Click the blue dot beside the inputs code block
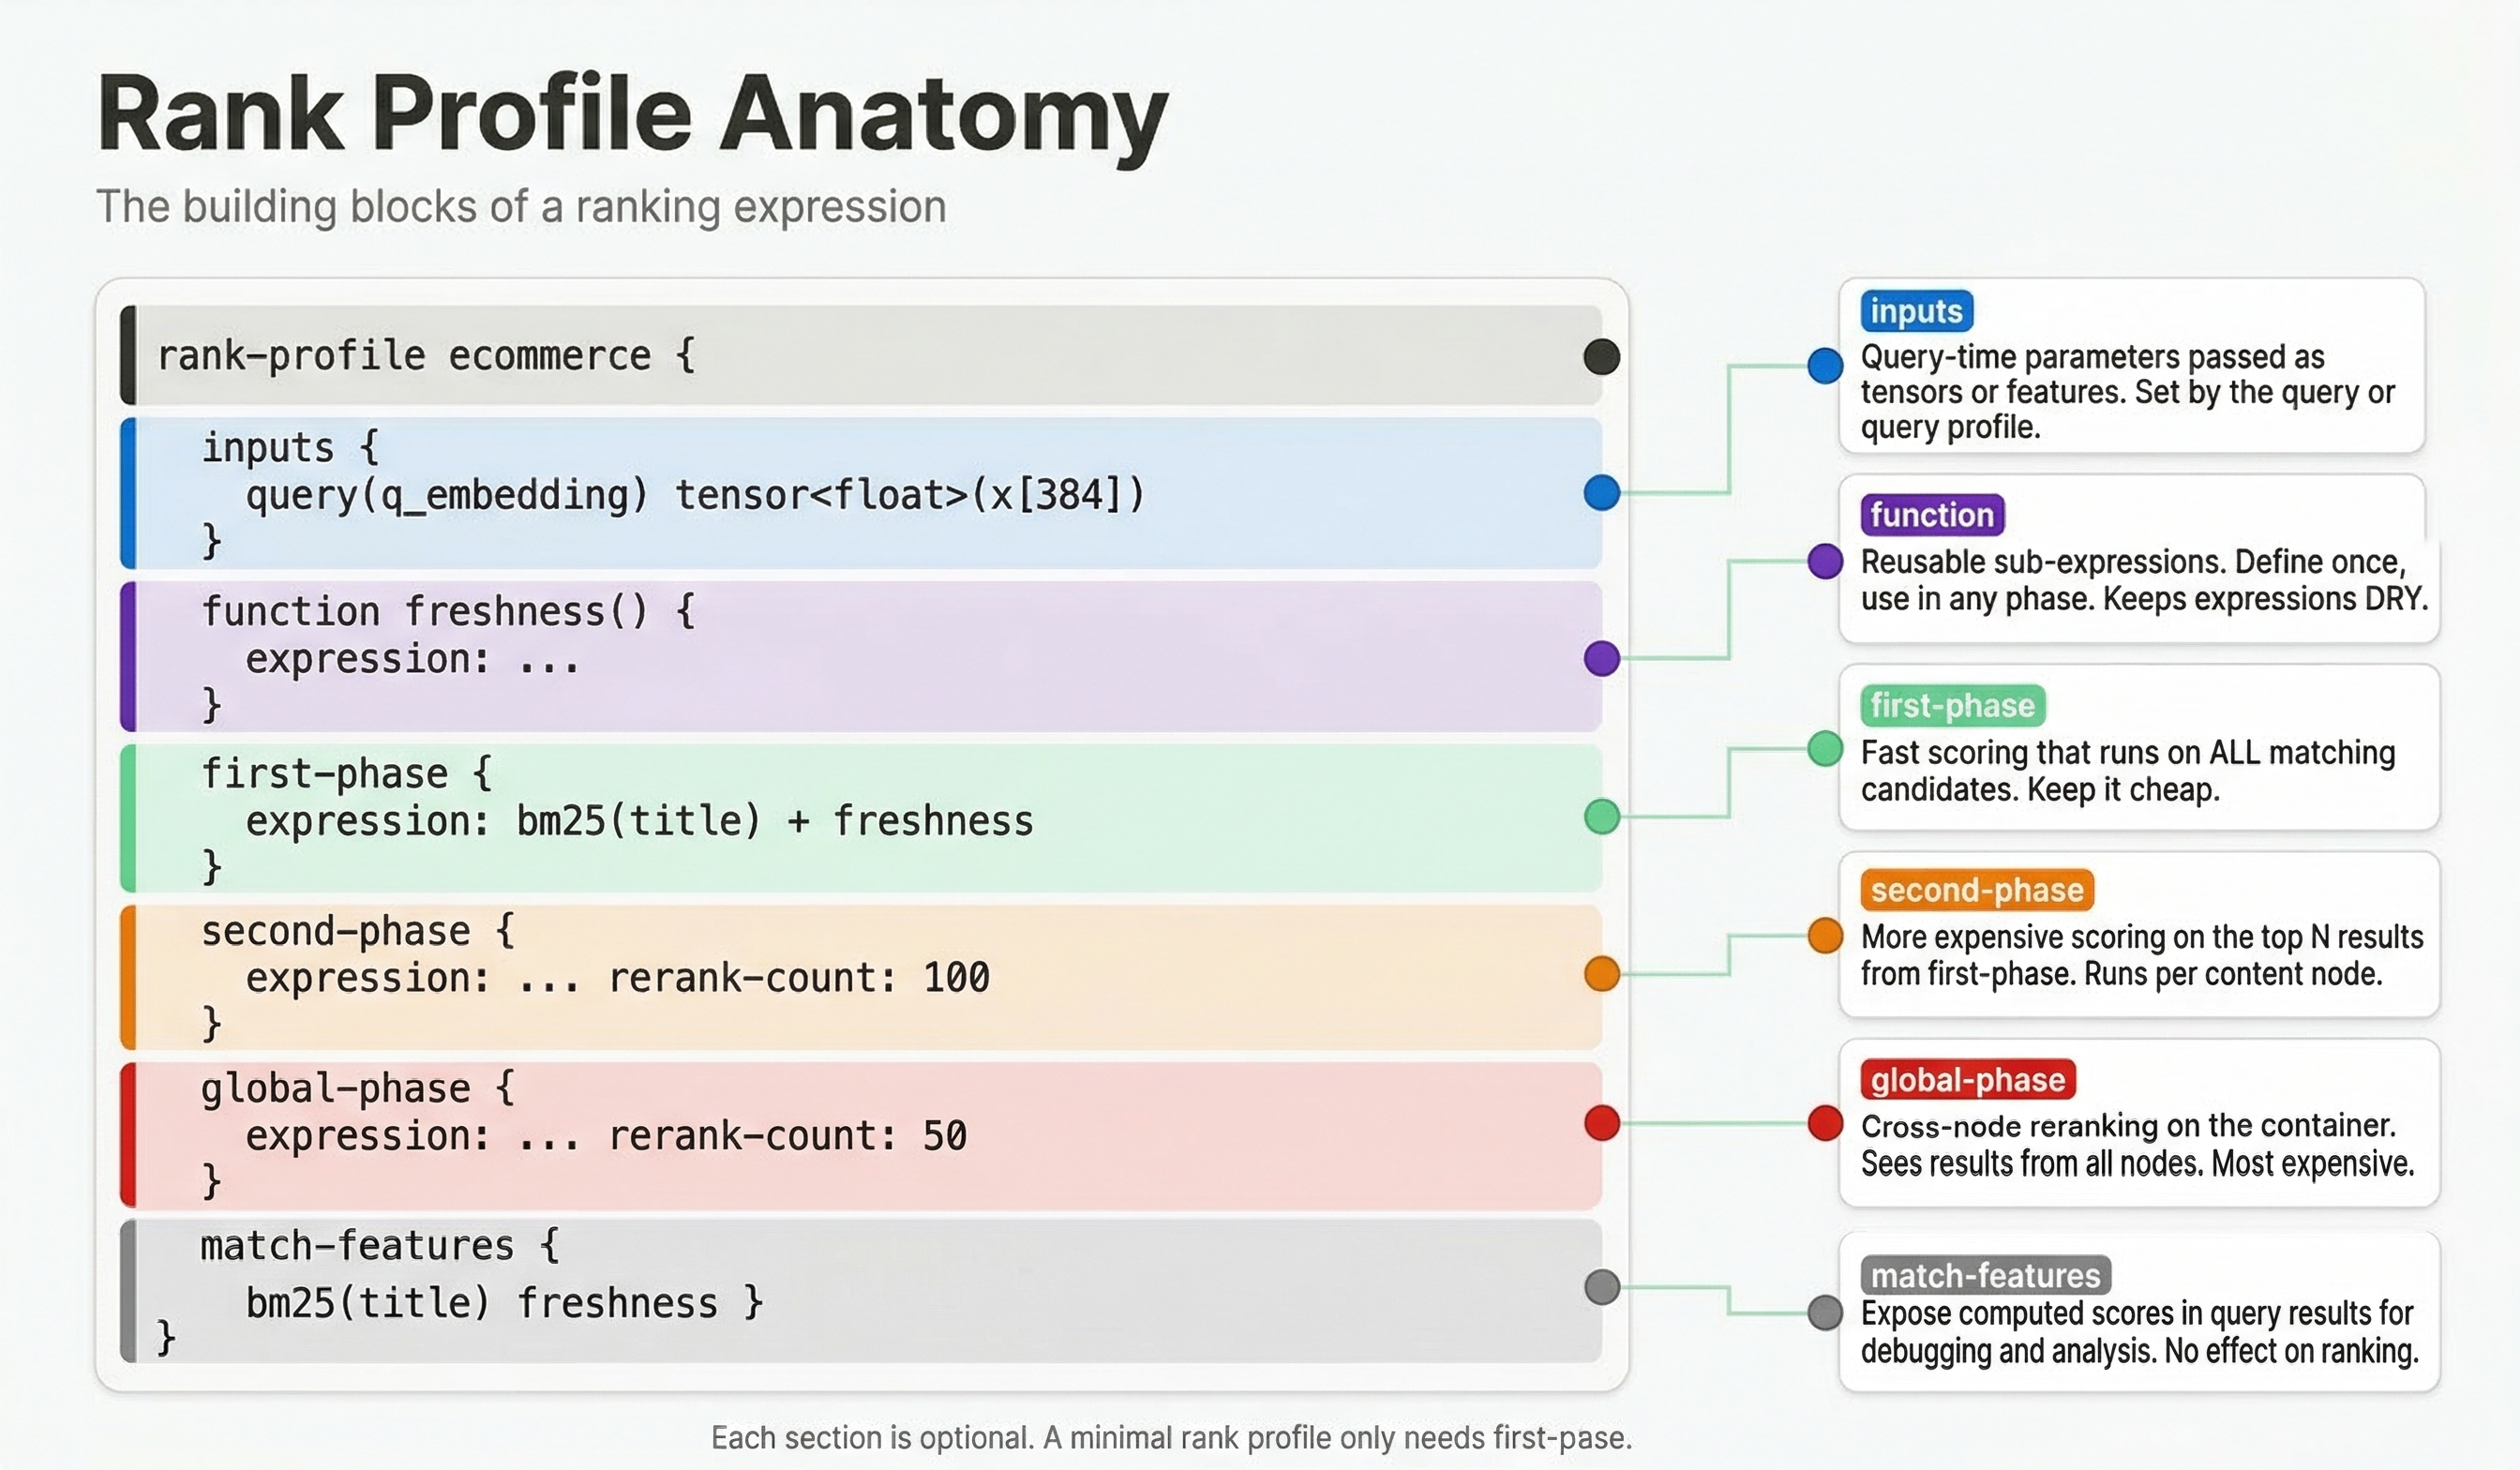2520x1470 pixels. [1601, 492]
